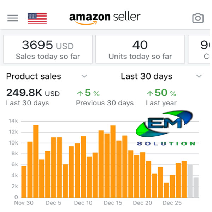Open the Last 30 days range dropdown
The image size is (212, 212).
(x=199, y=76)
